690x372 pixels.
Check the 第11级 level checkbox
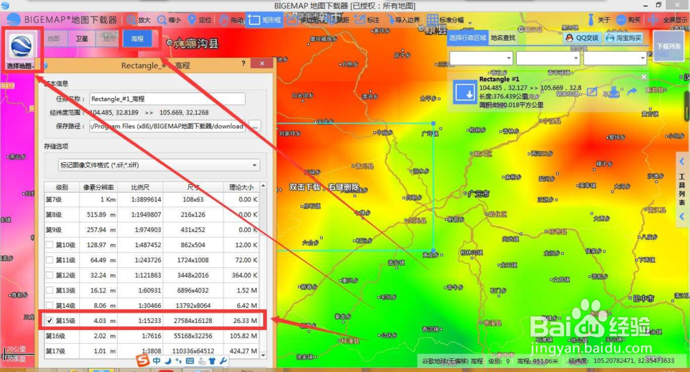pyautogui.click(x=50, y=260)
